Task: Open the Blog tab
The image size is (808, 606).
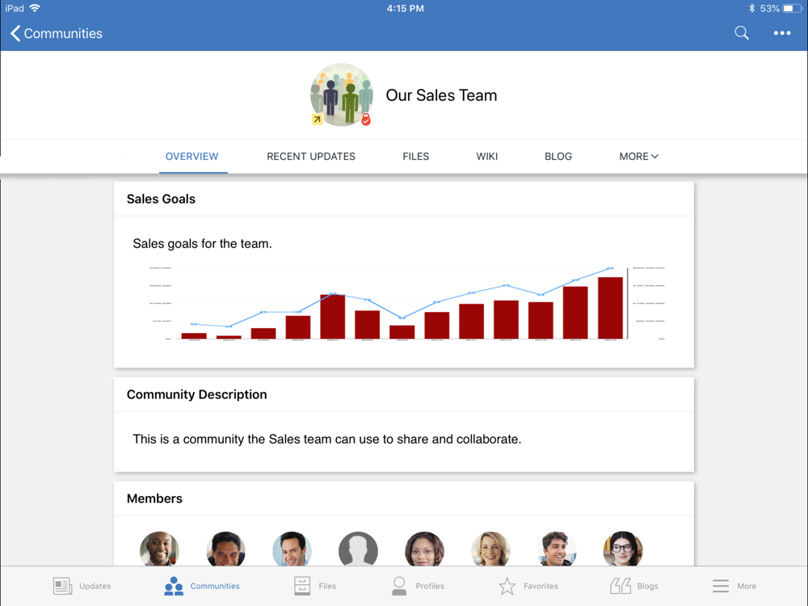Action: [558, 156]
